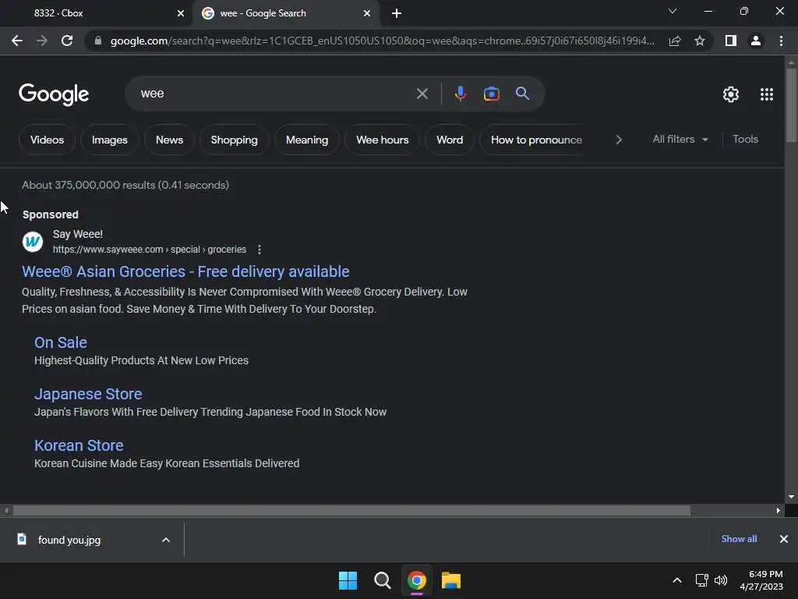Focus the Google search input field
Viewport: 798px width, 599px height.
point(275,94)
